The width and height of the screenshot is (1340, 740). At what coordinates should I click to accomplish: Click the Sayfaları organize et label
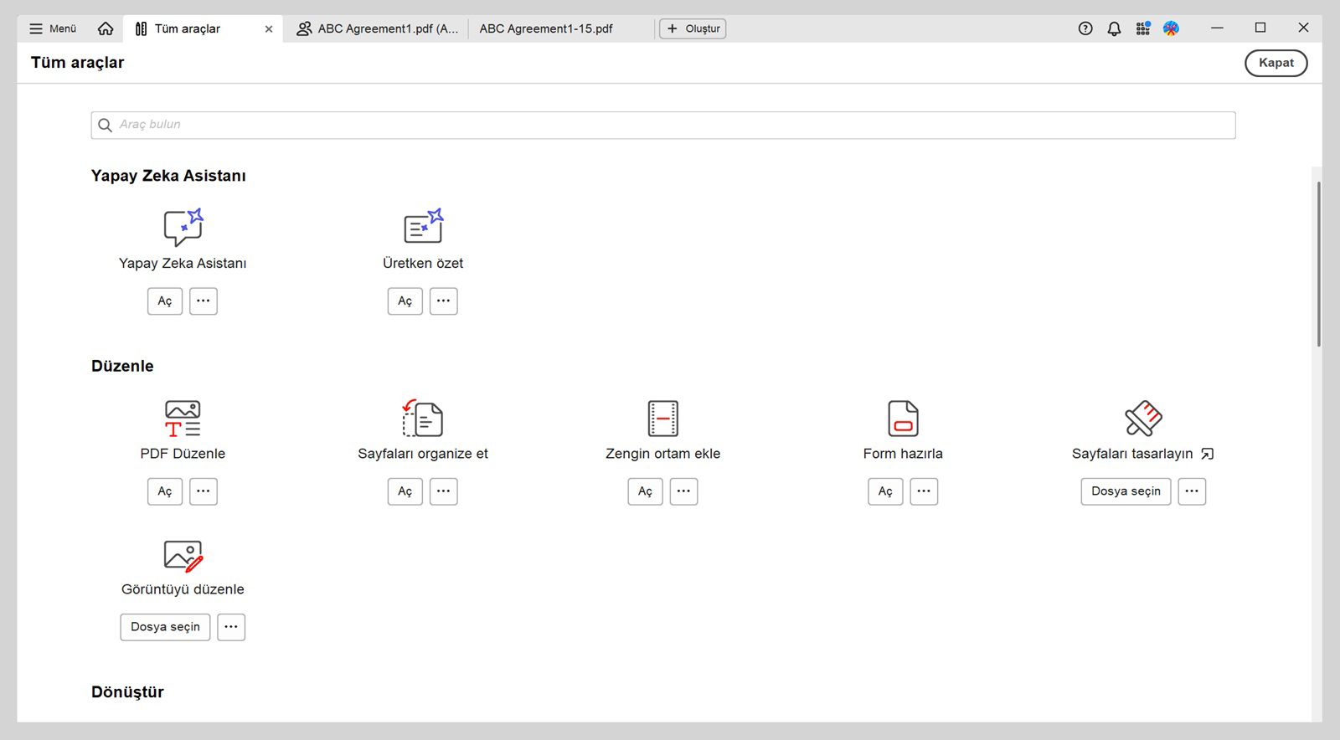click(x=423, y=454)
